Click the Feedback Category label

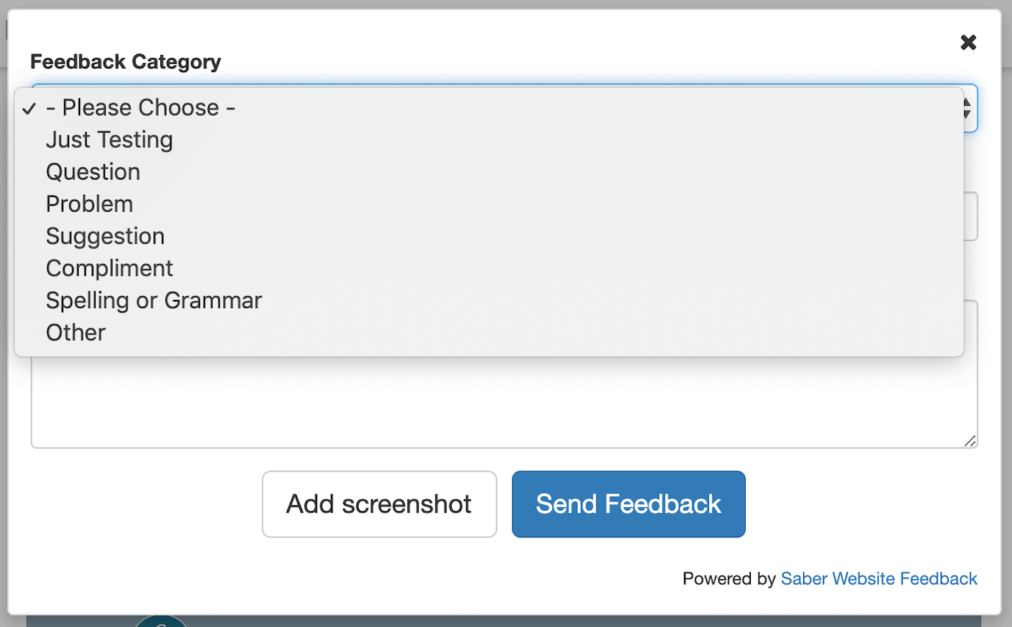click(125, 62)
